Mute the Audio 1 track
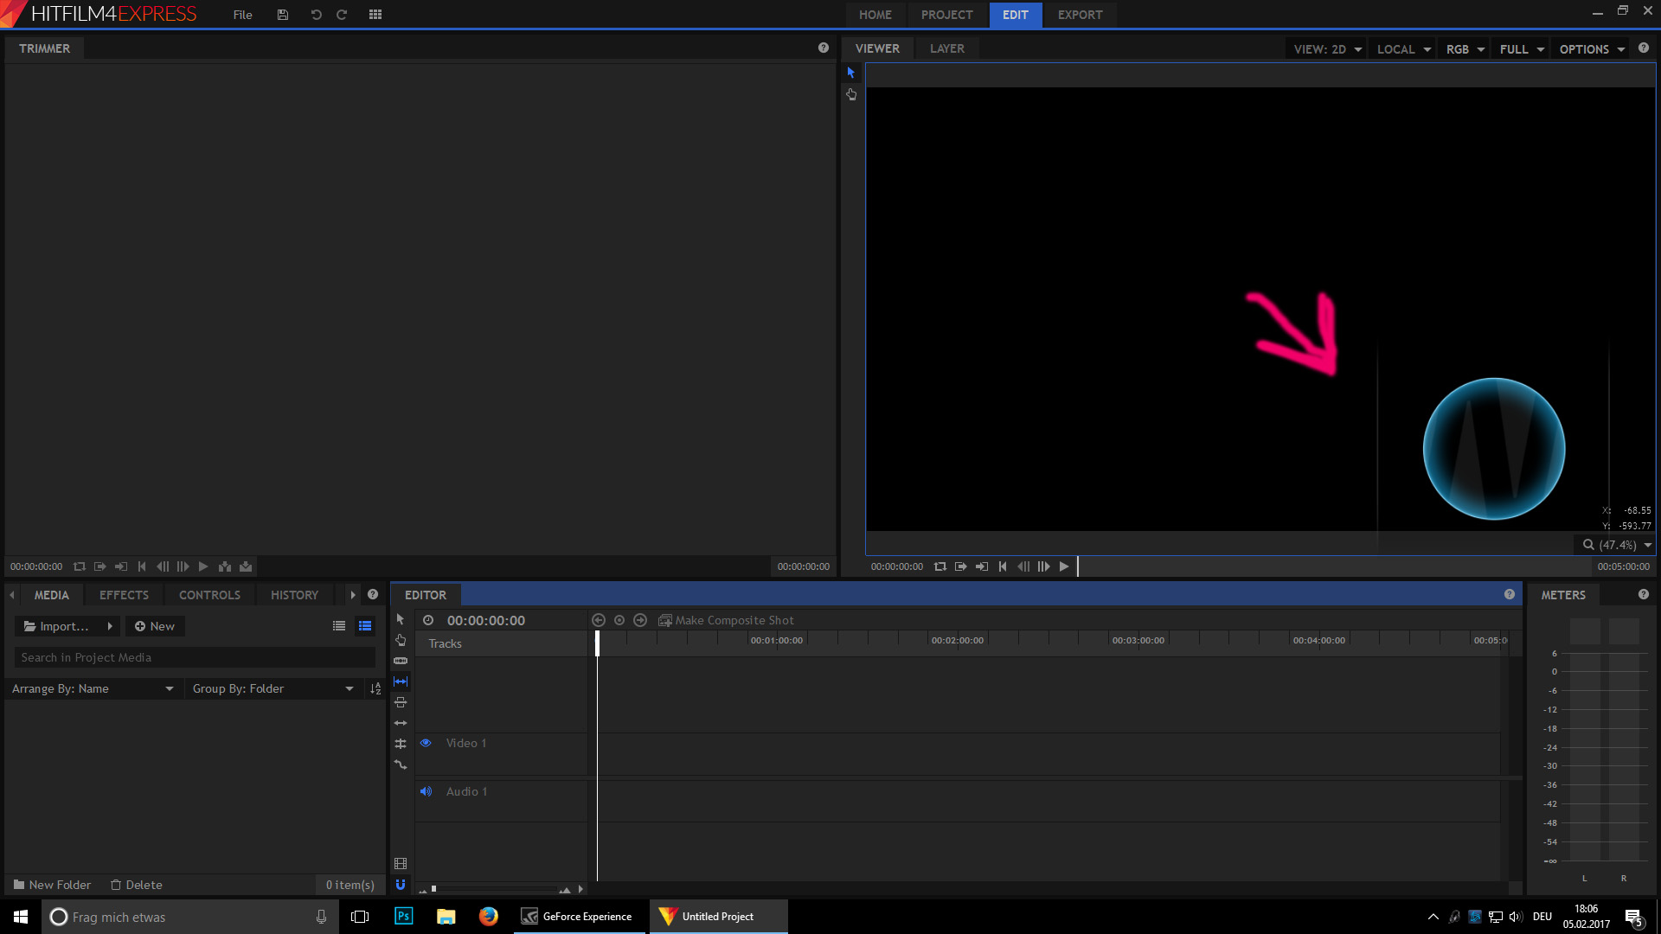Screen dimensions: 1661x934 pyautogui.click(x=426, y=791)
